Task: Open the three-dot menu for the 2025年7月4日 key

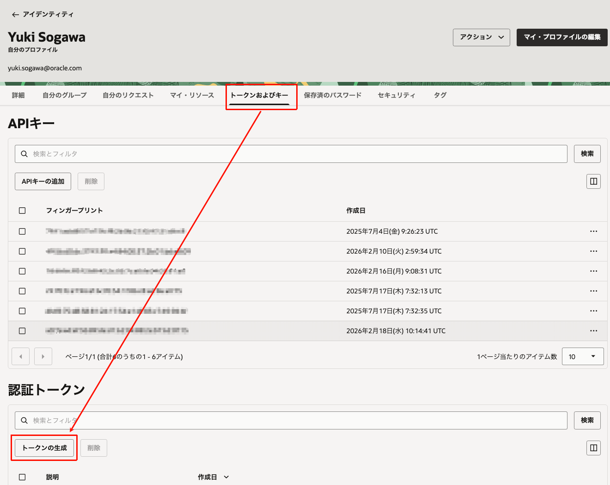Action: click(593, 231)
